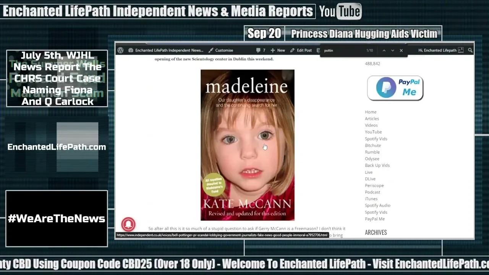Select Customise from the admin bar

[x=224, y=50]
